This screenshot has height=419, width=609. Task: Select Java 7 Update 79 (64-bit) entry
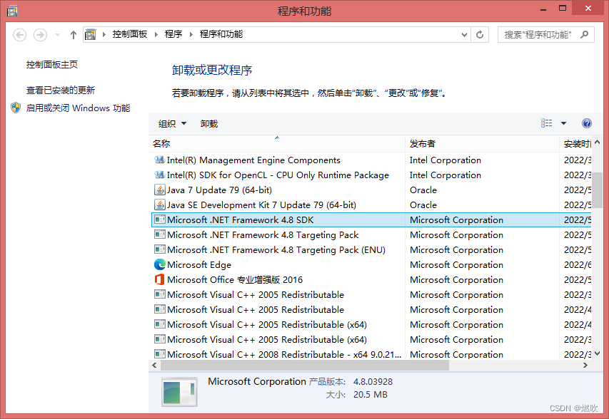click(x=371, y=190)
